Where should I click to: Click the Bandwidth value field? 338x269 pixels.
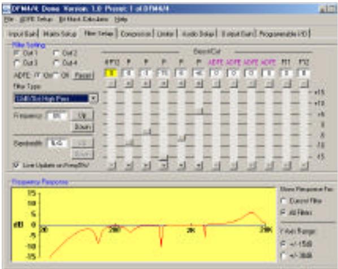pos(57,143)
